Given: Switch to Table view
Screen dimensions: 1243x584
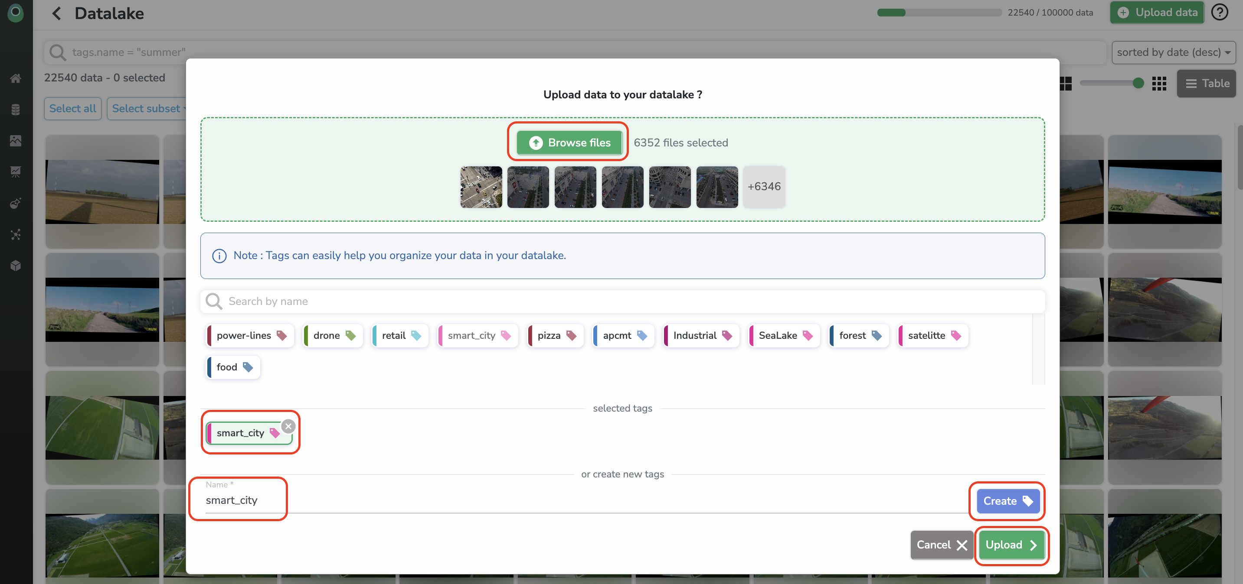Looking at the screenshot, I should click(1206, 83).
